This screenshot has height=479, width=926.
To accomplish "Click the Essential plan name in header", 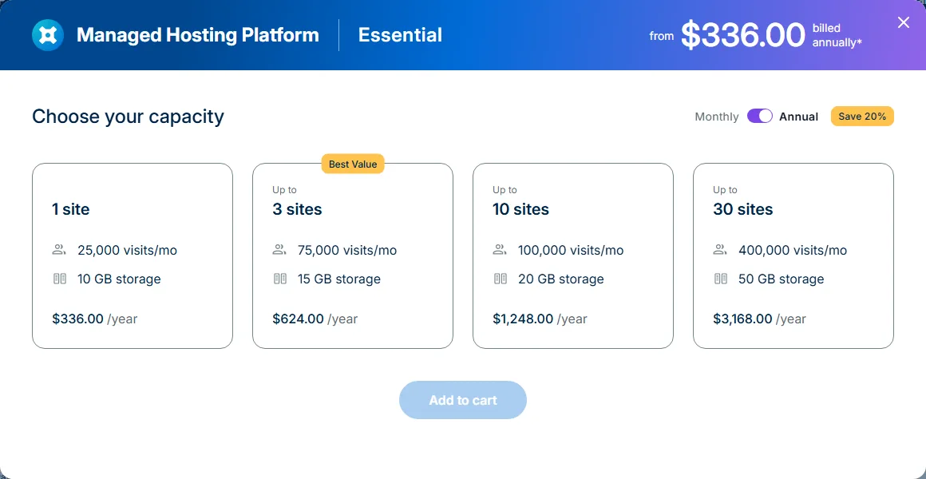I will click(x=400, y=35).
